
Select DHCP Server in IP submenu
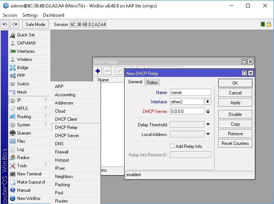[x=76, y=136]
